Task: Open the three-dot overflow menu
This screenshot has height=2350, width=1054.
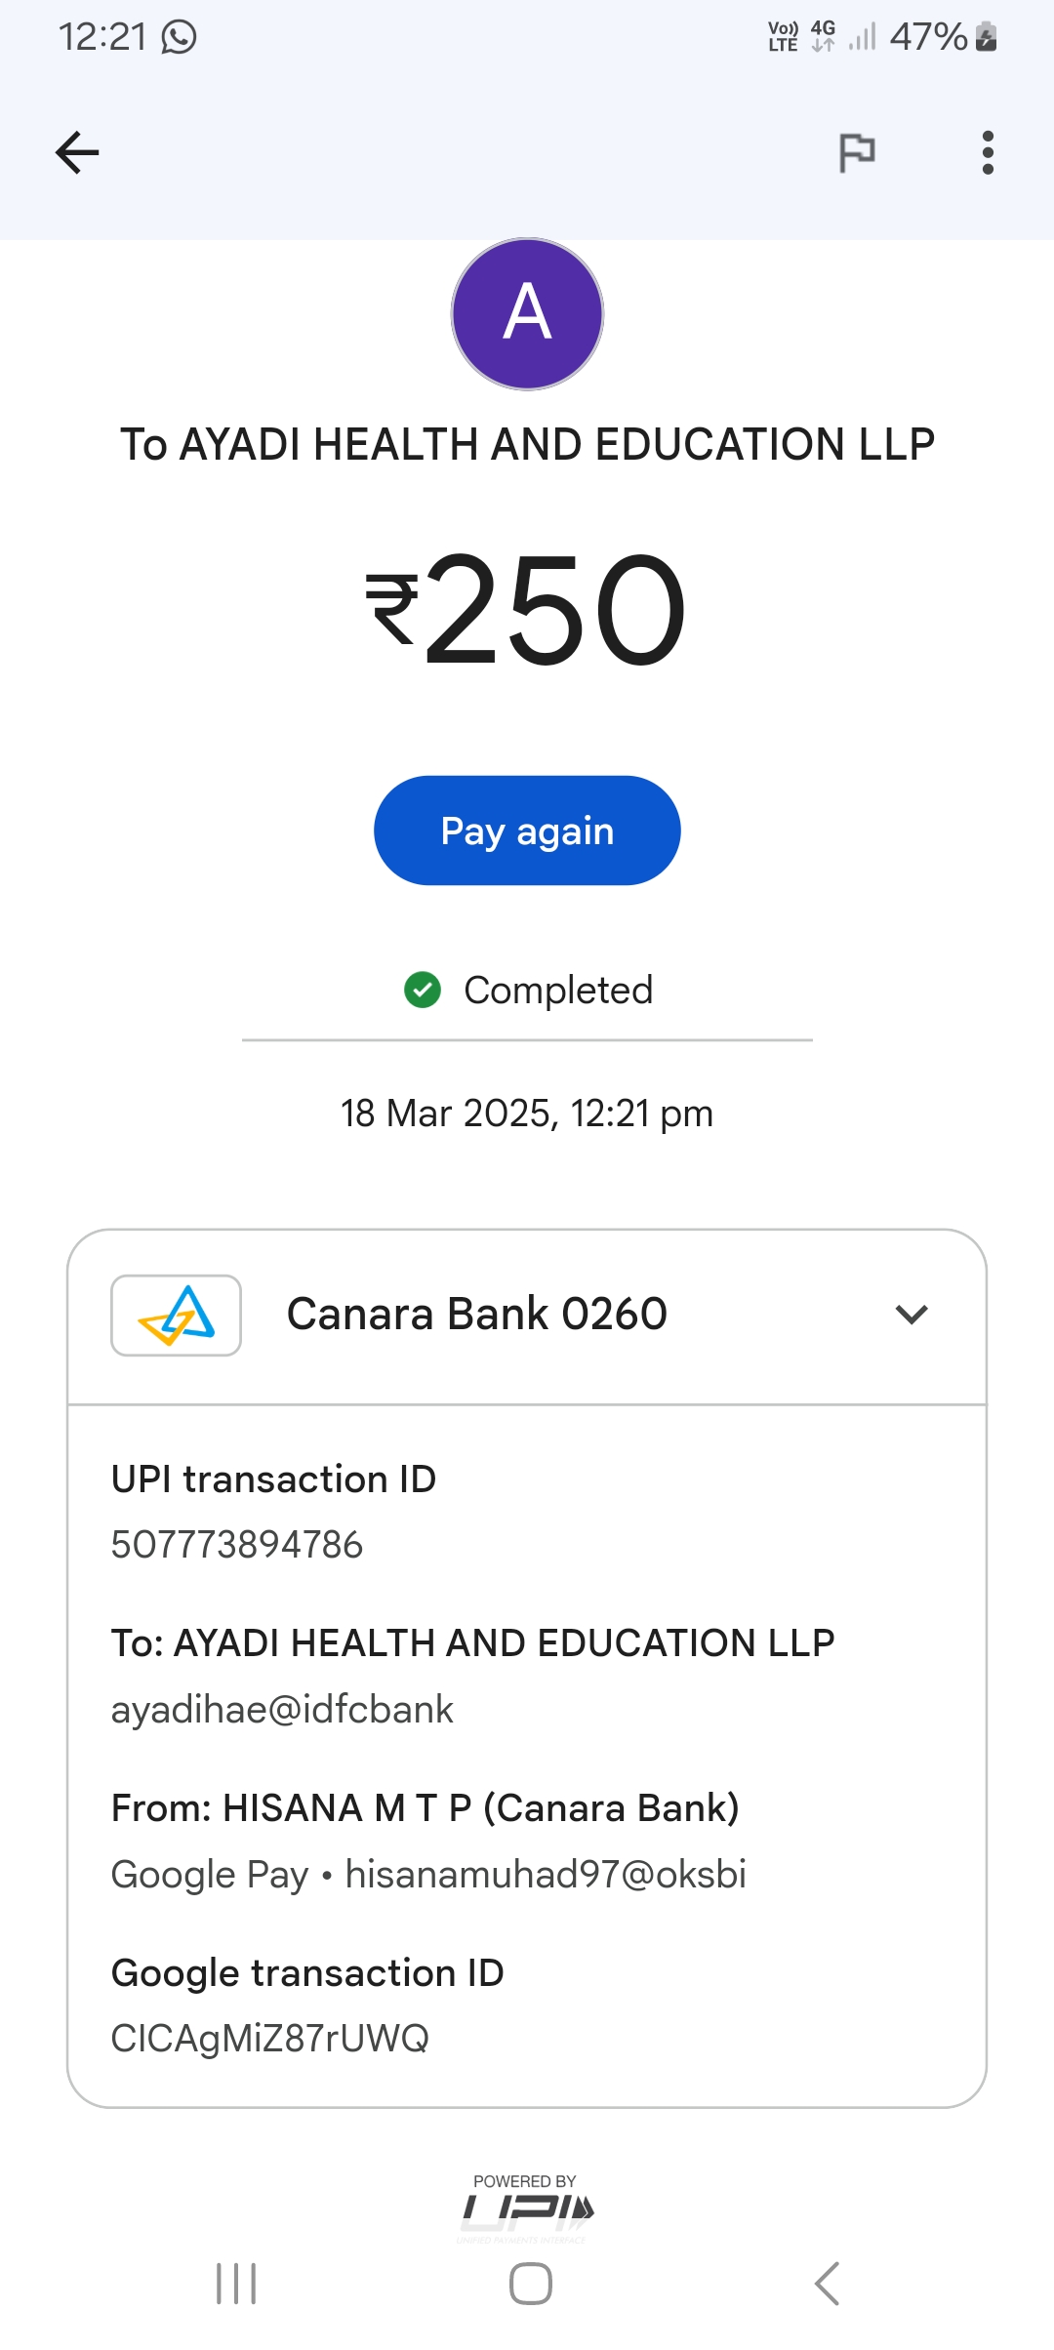Action: point(988,153)
